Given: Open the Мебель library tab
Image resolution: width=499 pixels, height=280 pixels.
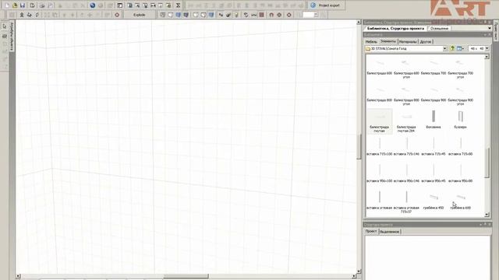Looking at the screenshot, I should [371, 41].
